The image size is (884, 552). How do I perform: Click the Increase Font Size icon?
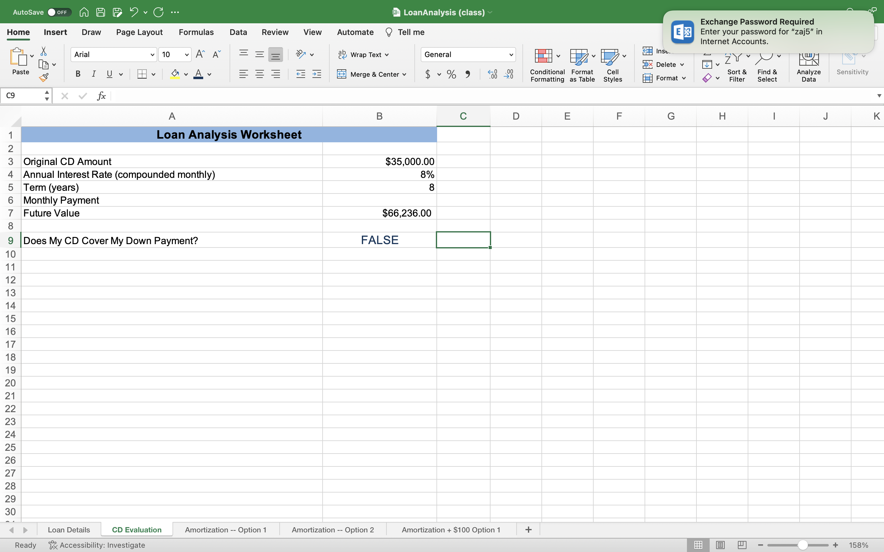(200, 54)
